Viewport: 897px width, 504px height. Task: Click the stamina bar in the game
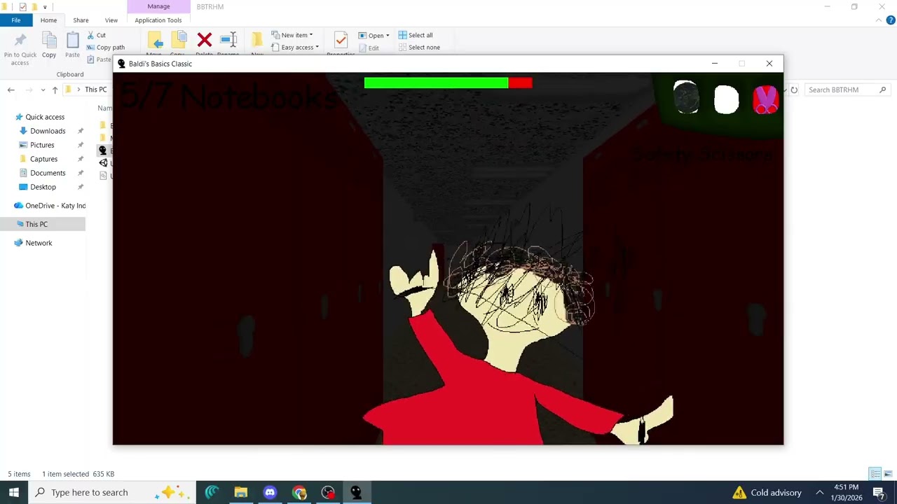click(x=448, y=83)
